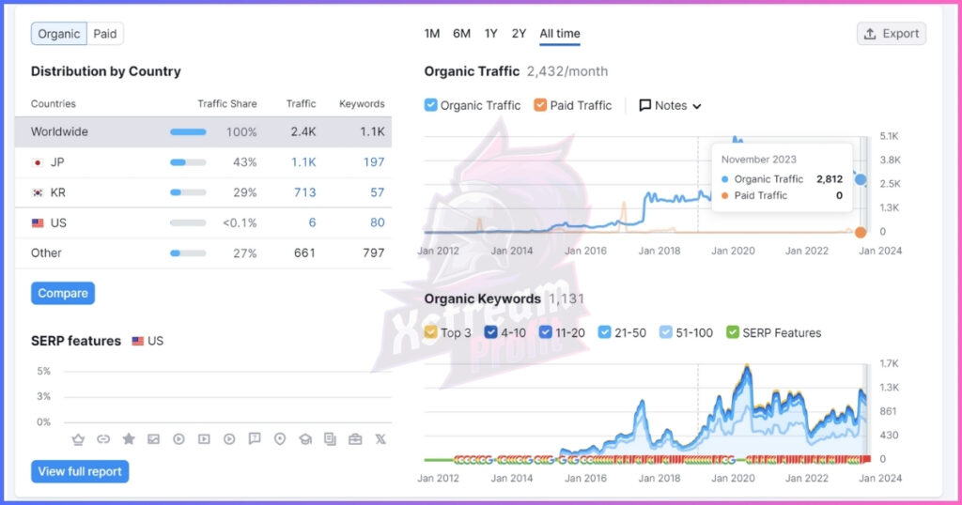Toggle the Paid Traffic checkbox
Image resolution: width=962 pixels, height=505 pixels.
pos(540,105)
